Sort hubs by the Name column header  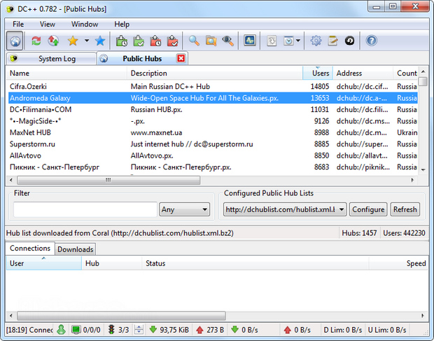66,74
